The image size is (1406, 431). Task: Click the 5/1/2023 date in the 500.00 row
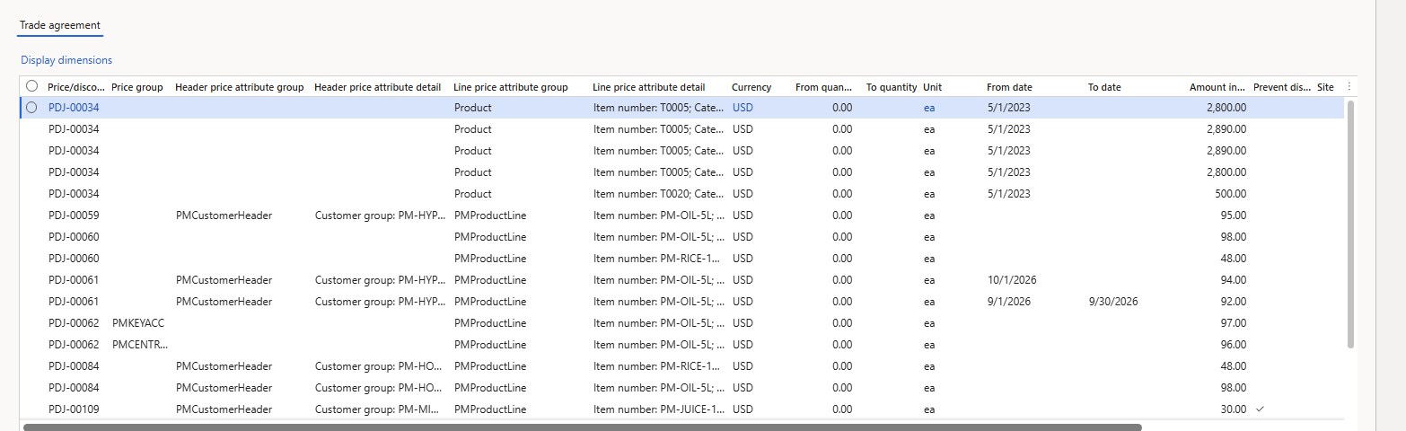1008,194
